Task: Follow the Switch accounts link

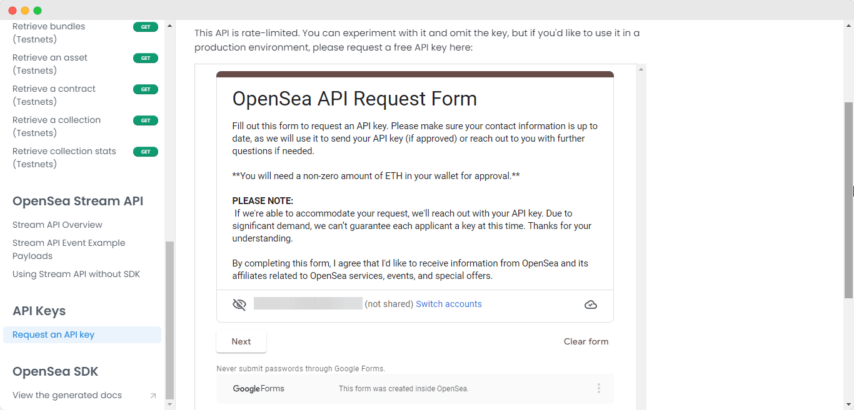Action: 449,304
